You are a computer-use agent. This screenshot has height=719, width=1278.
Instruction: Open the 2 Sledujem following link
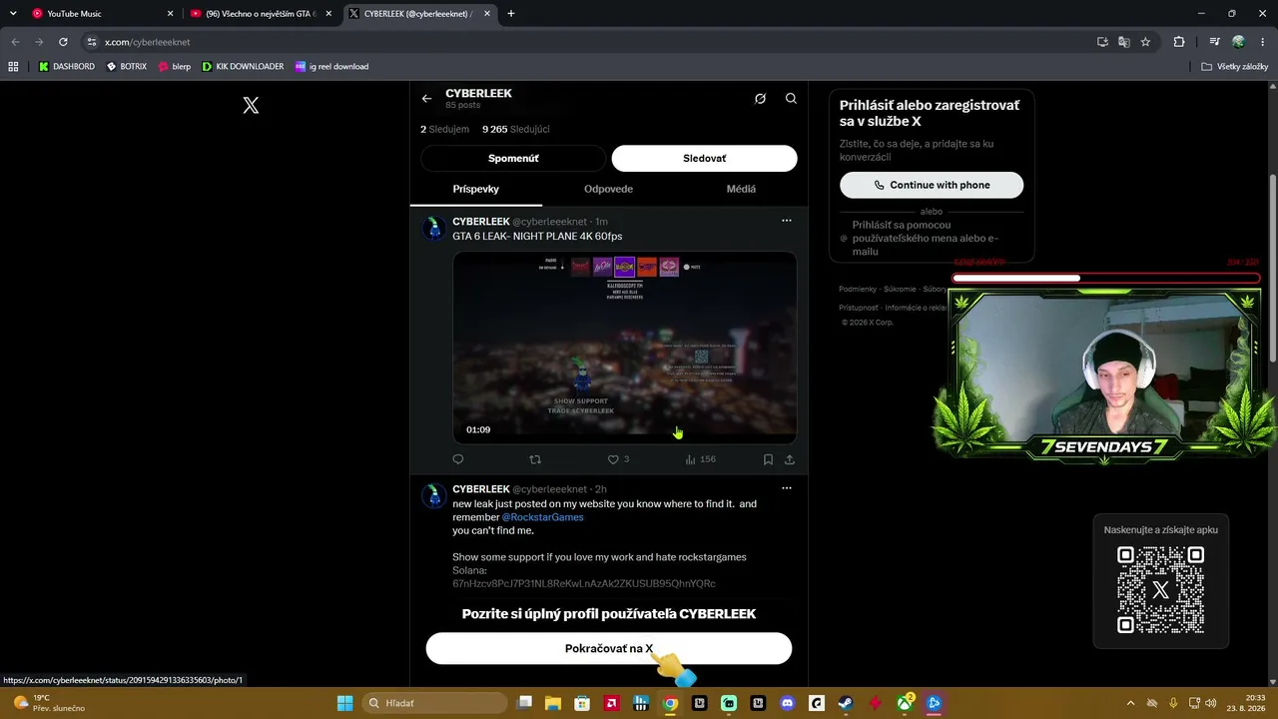pos(444,129)
